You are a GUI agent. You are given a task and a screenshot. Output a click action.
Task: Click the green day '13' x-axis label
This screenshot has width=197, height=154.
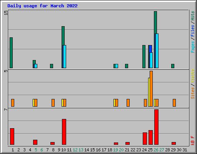point(81,150)
